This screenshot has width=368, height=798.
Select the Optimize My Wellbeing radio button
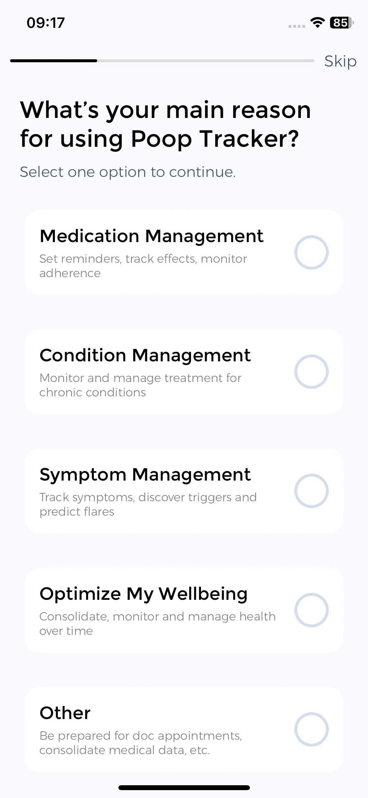click(x=311, y=610)
